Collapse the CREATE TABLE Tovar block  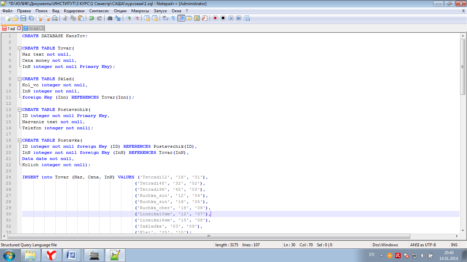(19, 48)
